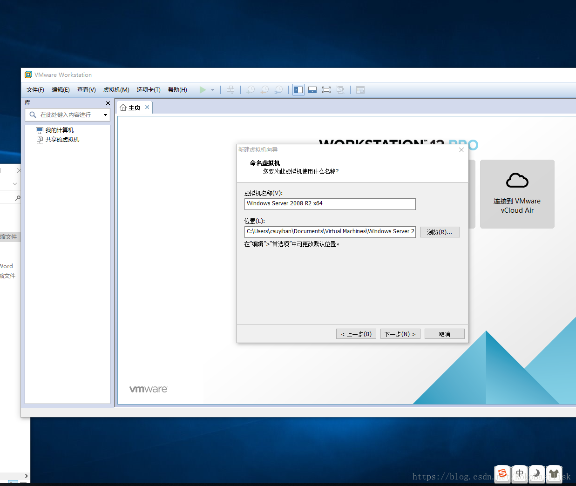Toggle the thumbnail bar view icon
The image size is (576, 486).
click(312, 90)
